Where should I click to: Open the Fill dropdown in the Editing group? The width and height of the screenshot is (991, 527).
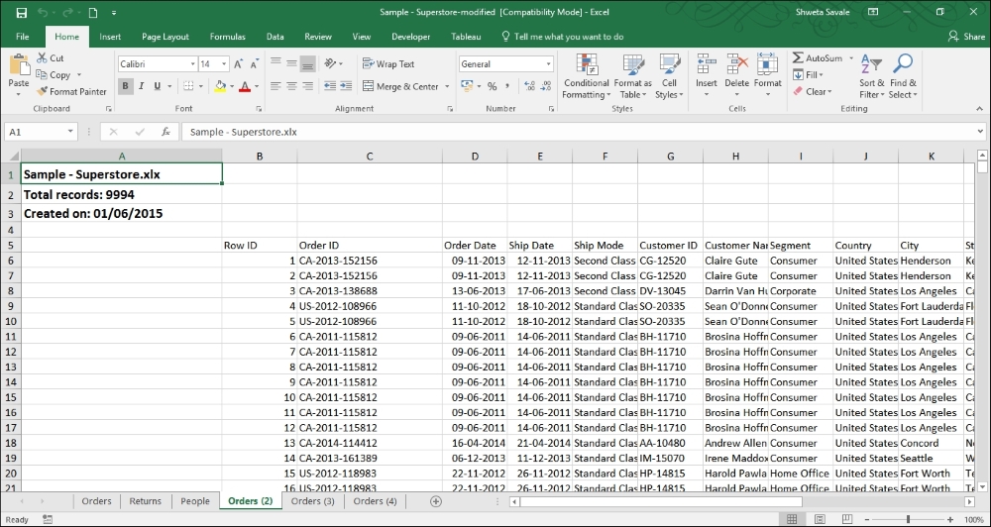tap(809, 74)
